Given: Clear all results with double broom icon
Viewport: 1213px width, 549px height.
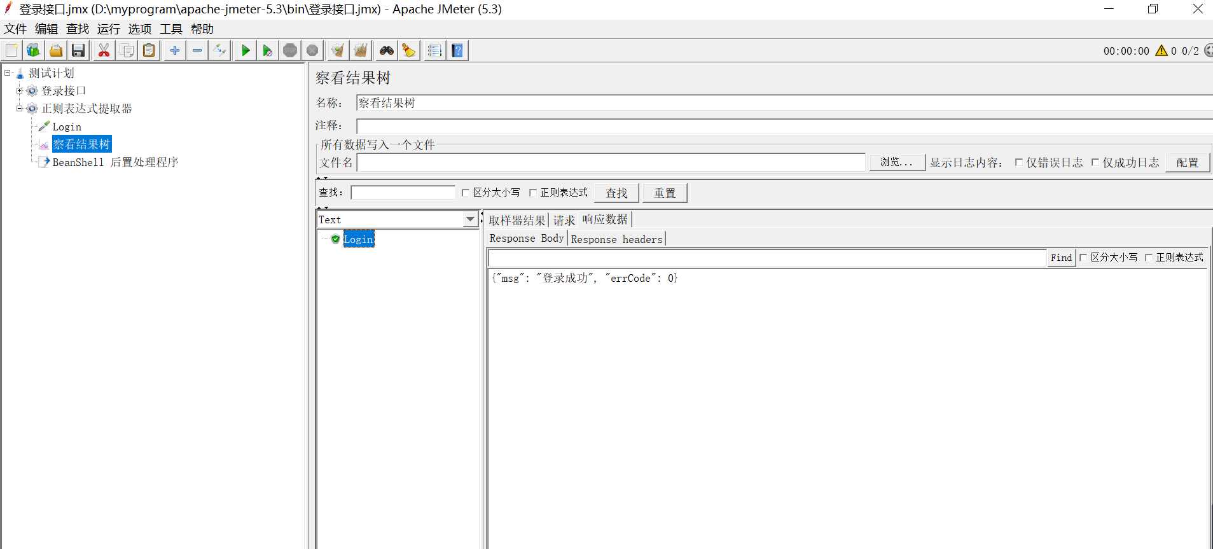Looking at the screenshot, I should (x=361, y=50).
